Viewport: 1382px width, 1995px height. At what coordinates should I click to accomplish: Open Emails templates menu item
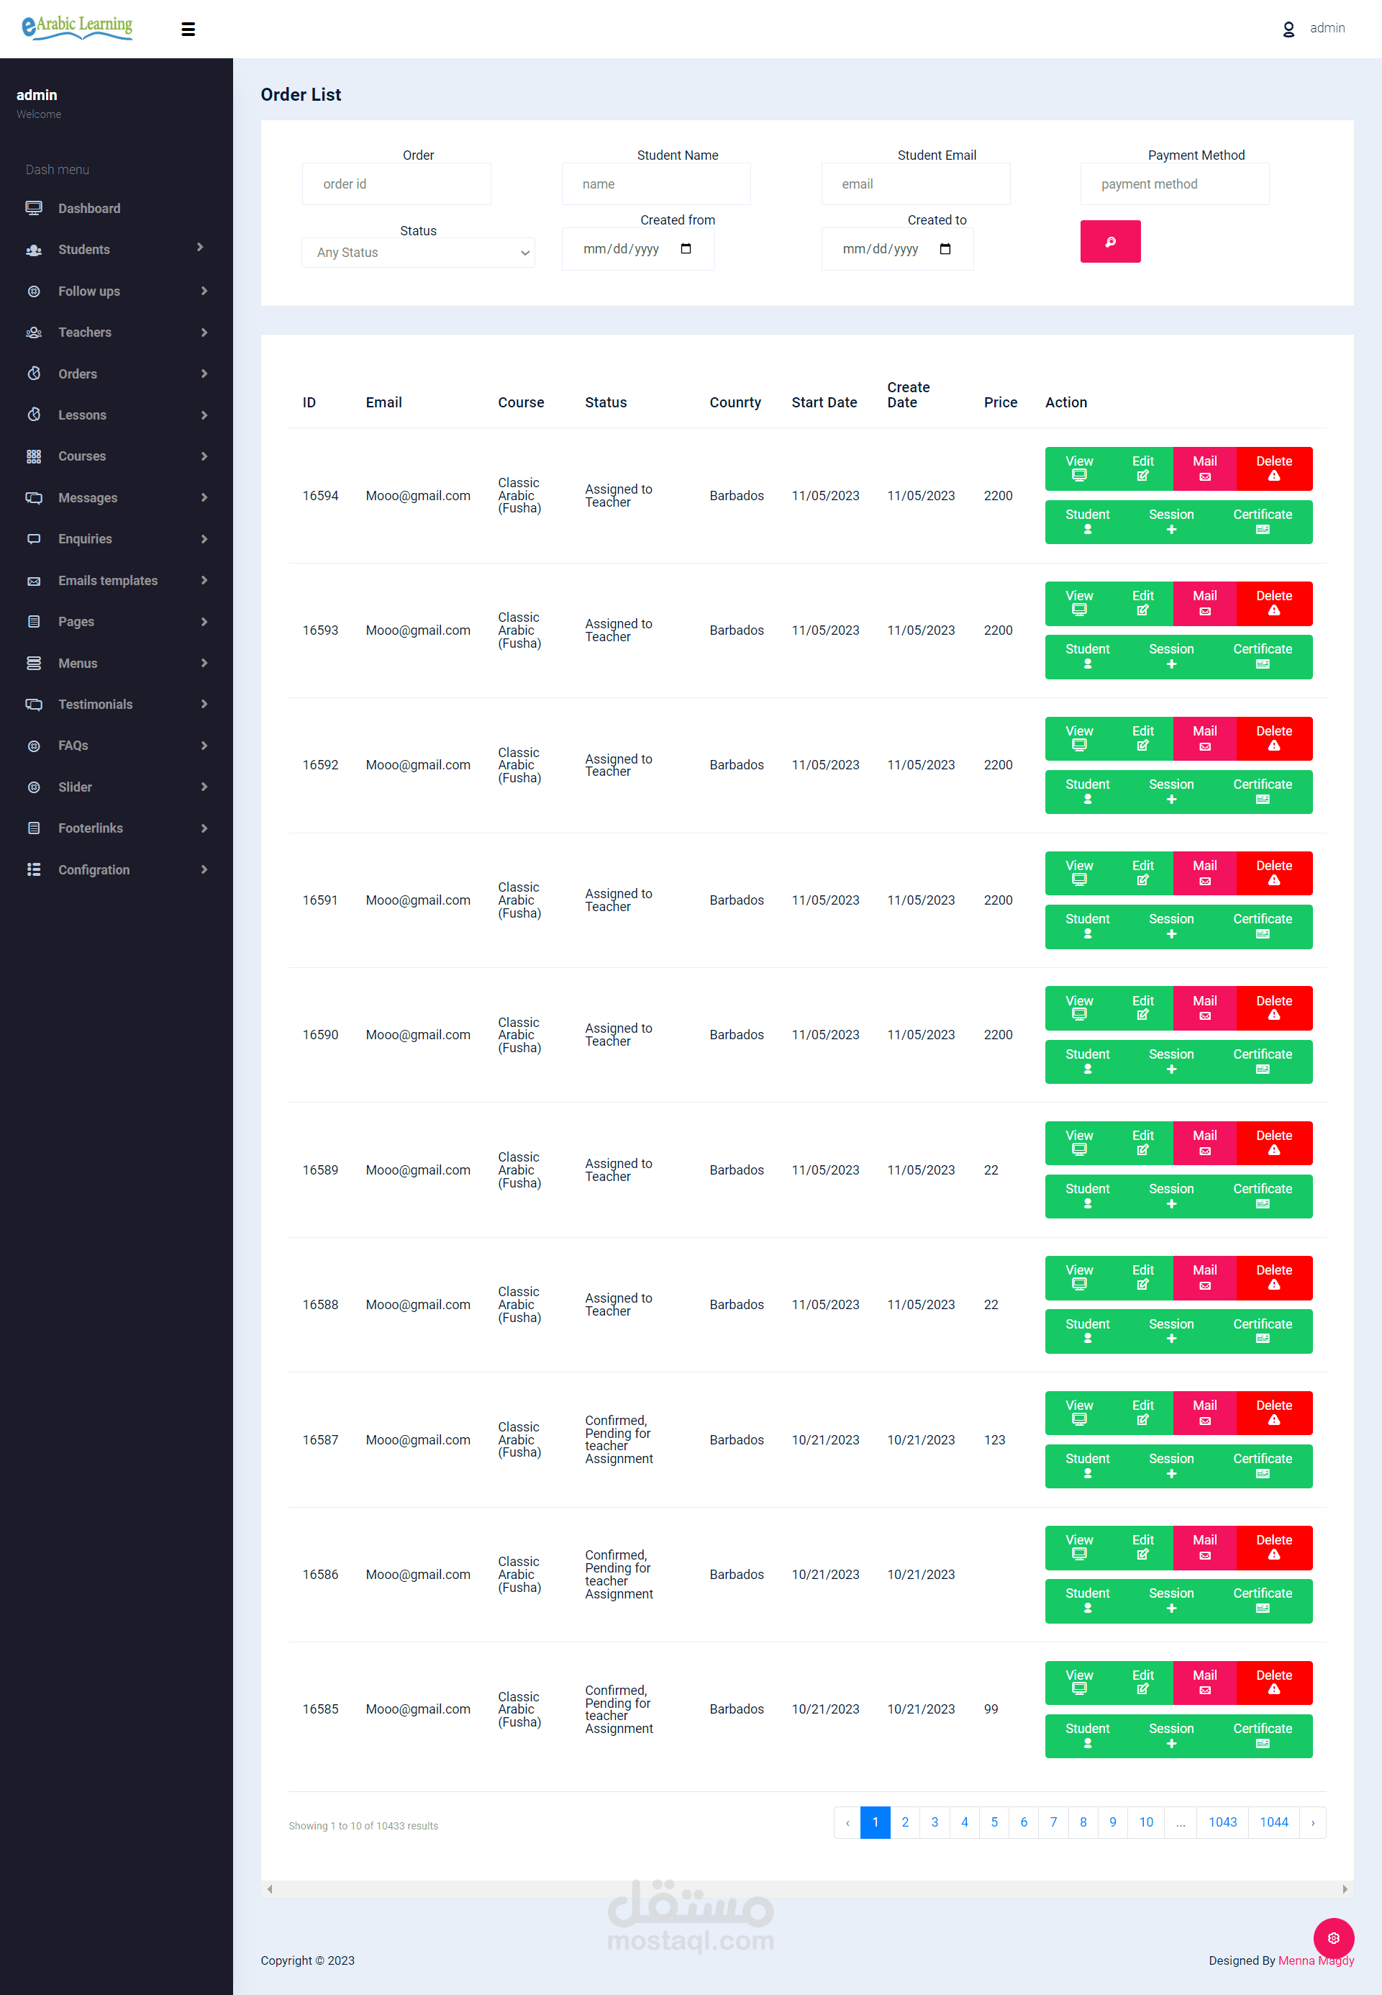pyautogui.click(x=107, y=580)
